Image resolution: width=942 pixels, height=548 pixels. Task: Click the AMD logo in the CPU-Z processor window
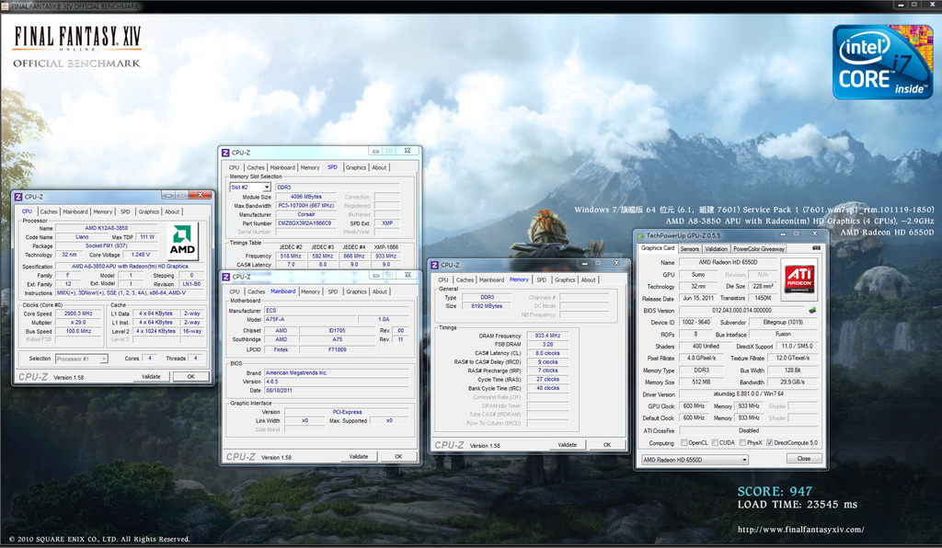182,241
